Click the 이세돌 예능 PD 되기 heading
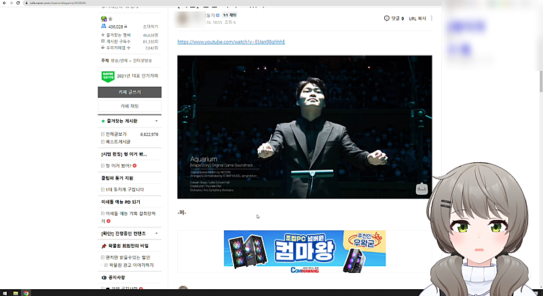Image resolution: width=543 pixels, height=296 pixels. click(x=121, y=202)
